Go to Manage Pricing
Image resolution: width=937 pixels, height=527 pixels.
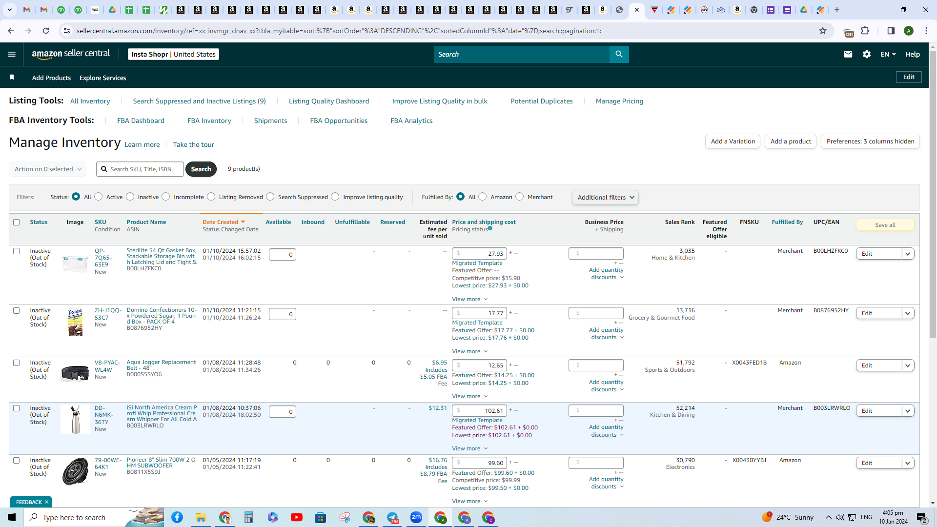[619, 101]
